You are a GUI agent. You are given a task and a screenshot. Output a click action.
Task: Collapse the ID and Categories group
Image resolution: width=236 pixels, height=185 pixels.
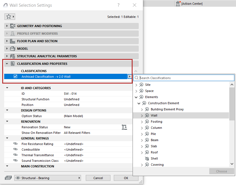pyautogui.click(x=7, y=88)
